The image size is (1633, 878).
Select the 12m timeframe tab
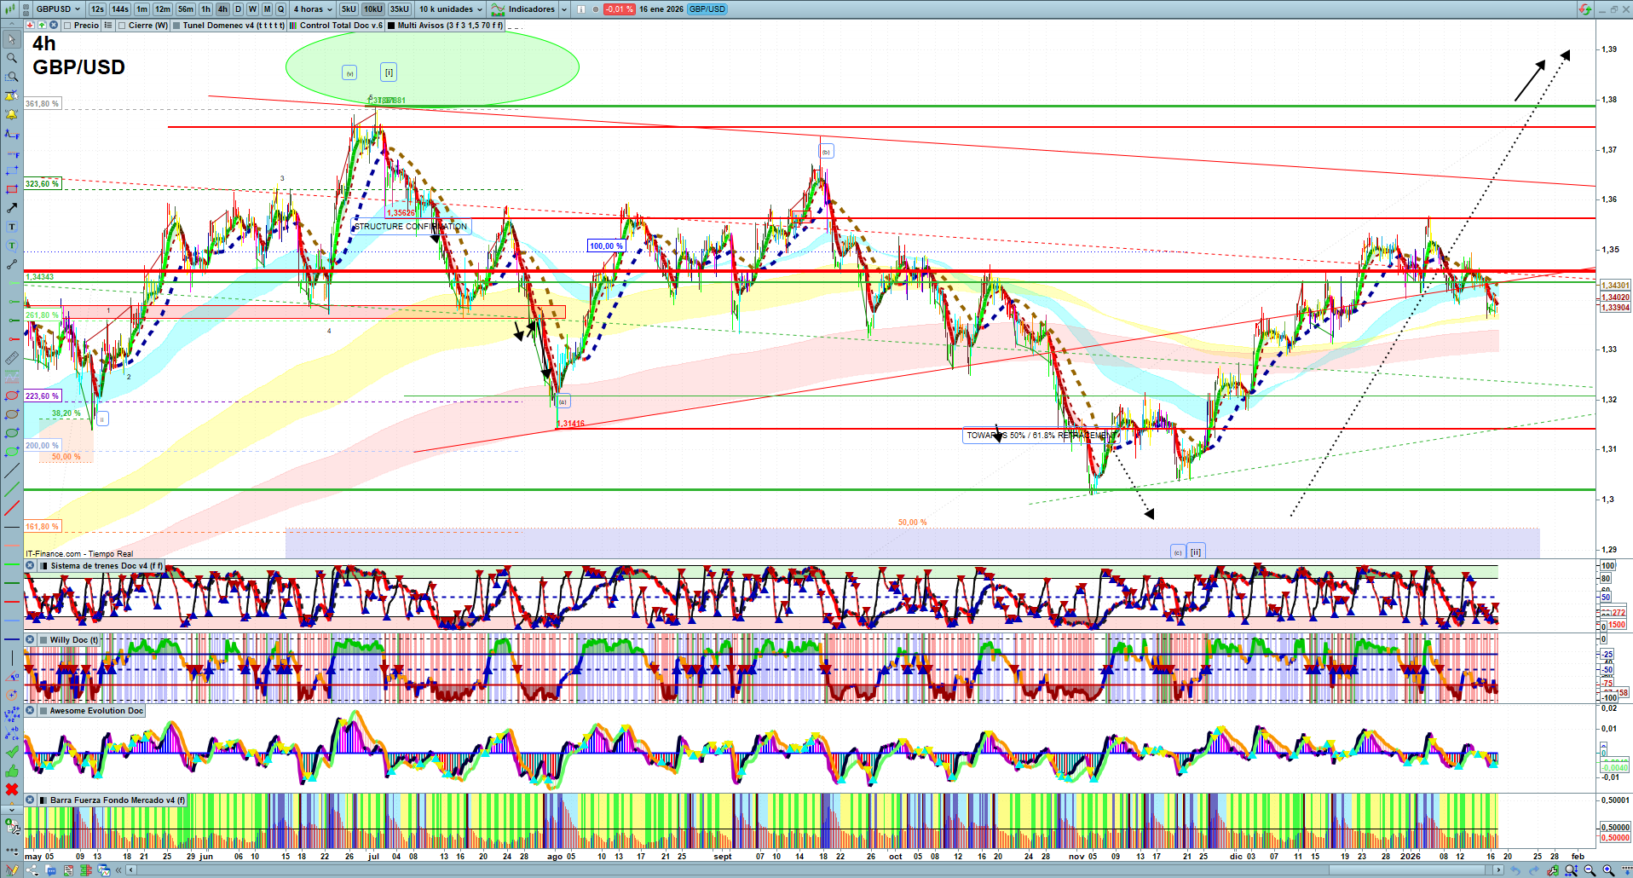[x=162, y=9]
